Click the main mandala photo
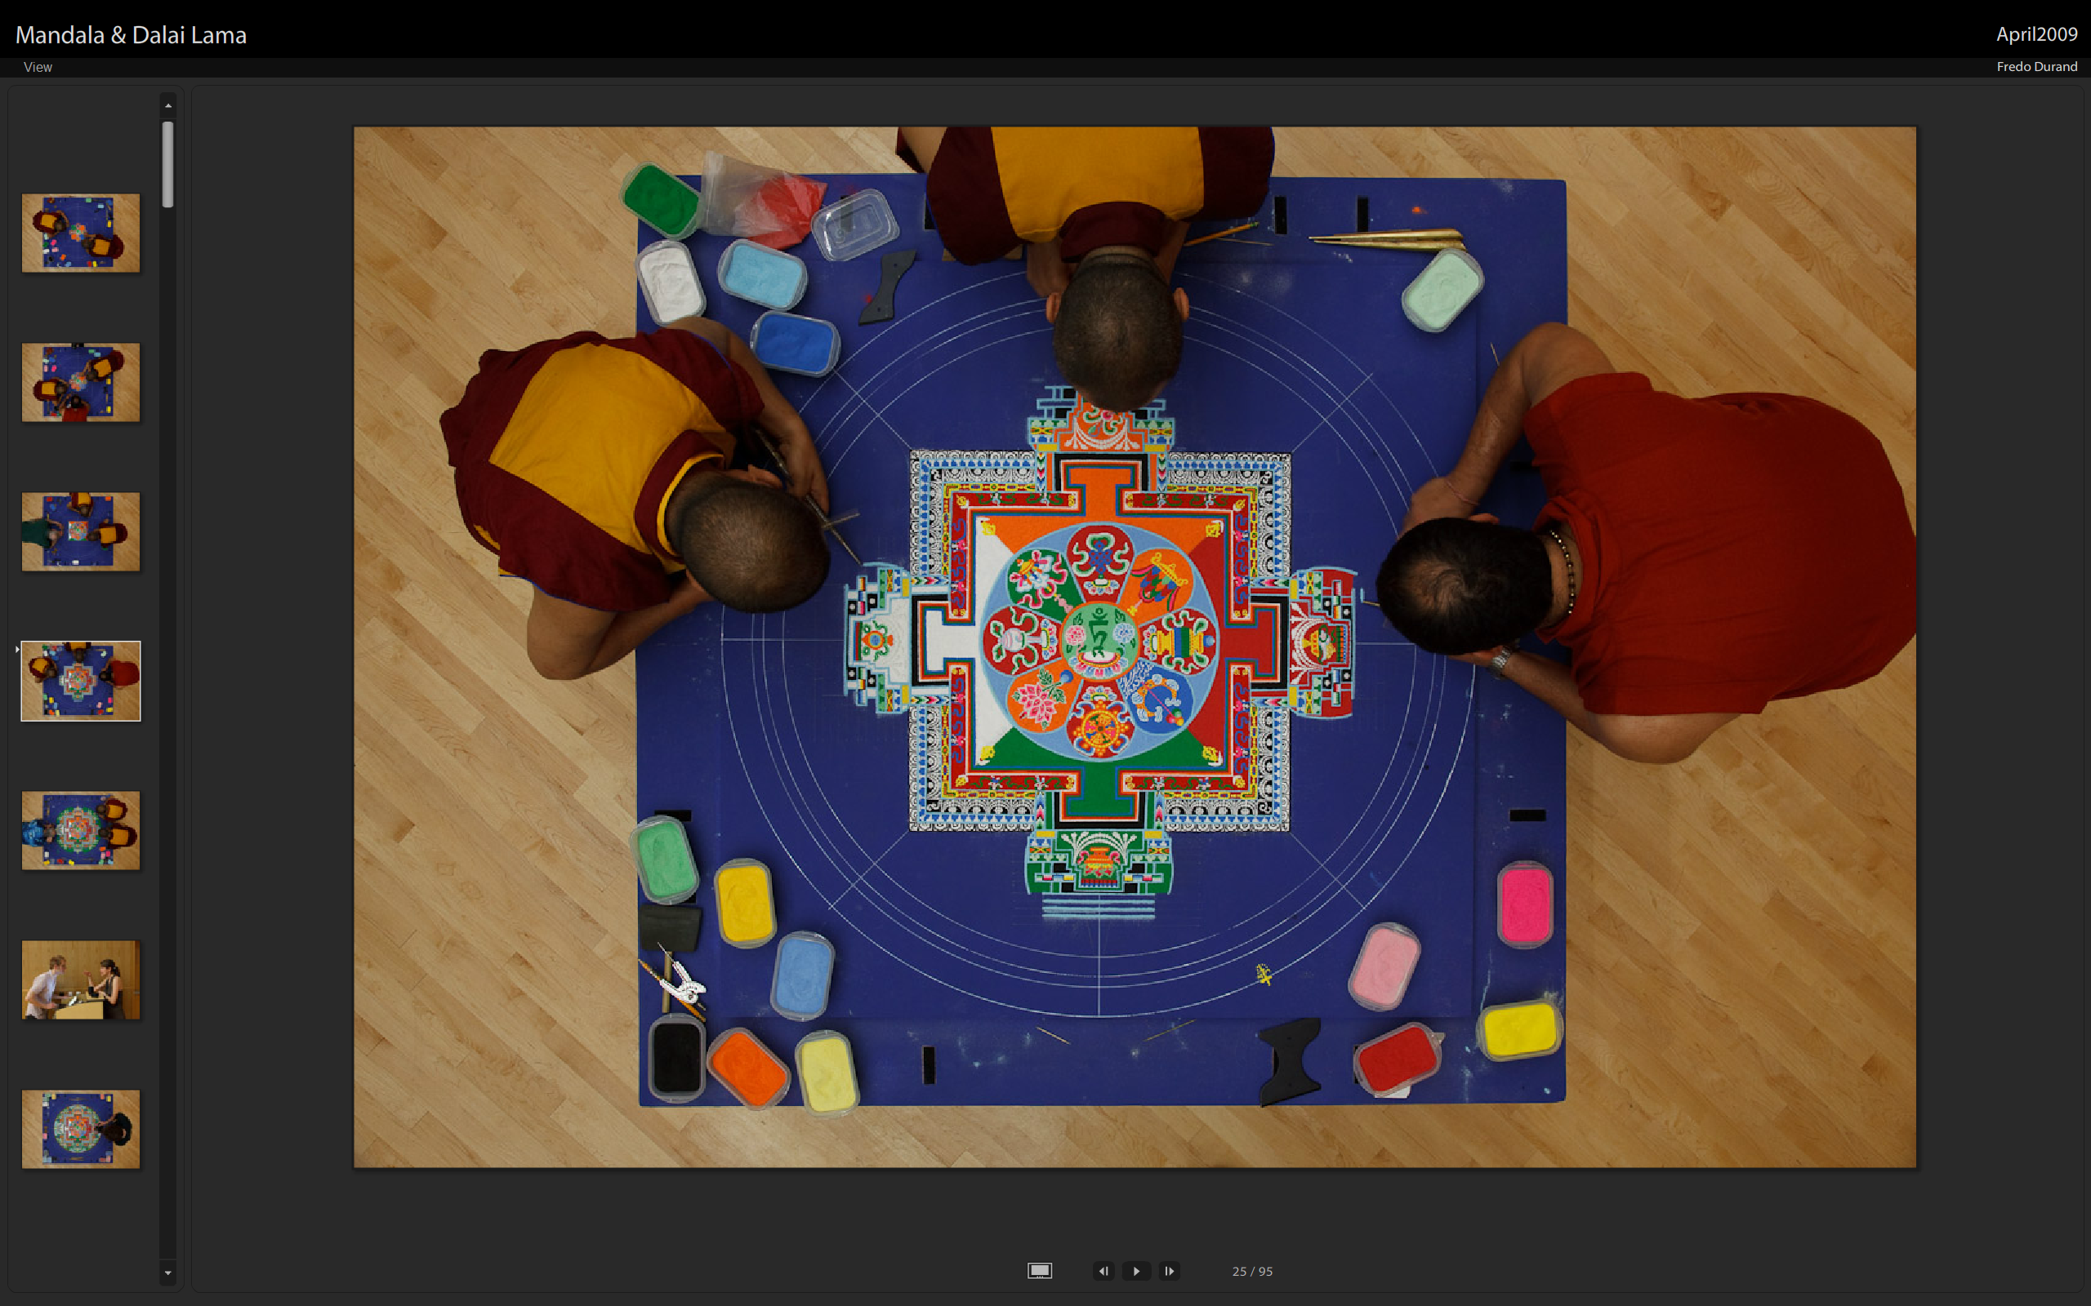2091x1306 pixels. click(x=1135, y=647)
